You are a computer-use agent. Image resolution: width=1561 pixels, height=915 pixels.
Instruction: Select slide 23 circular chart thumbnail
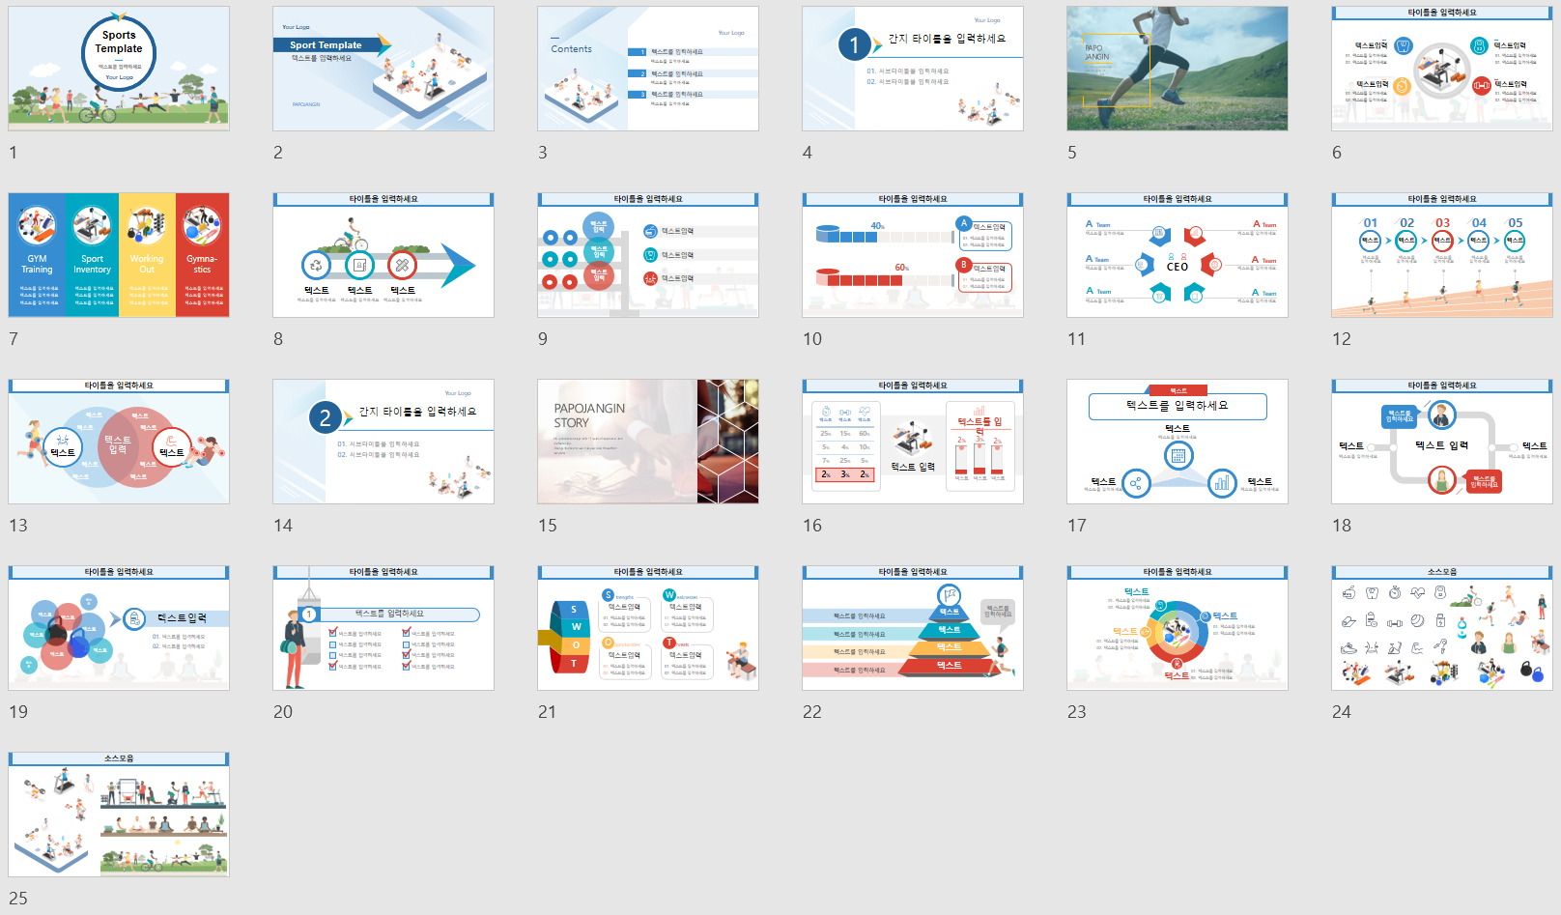1178,628
